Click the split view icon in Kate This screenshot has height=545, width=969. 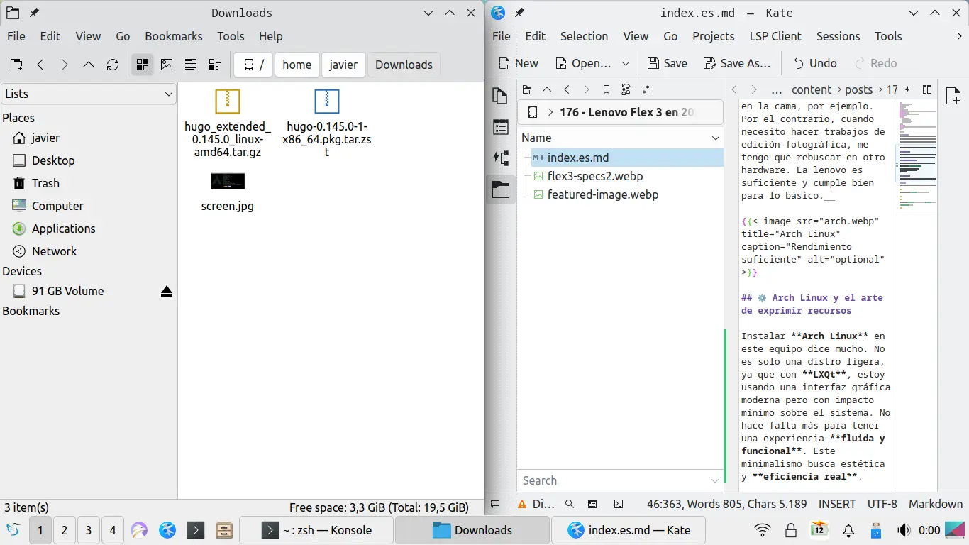coord(927,89)
